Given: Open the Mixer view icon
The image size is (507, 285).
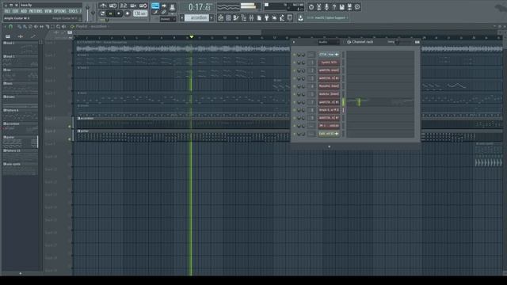Looking at the screenshot, I should pos(251,18).
